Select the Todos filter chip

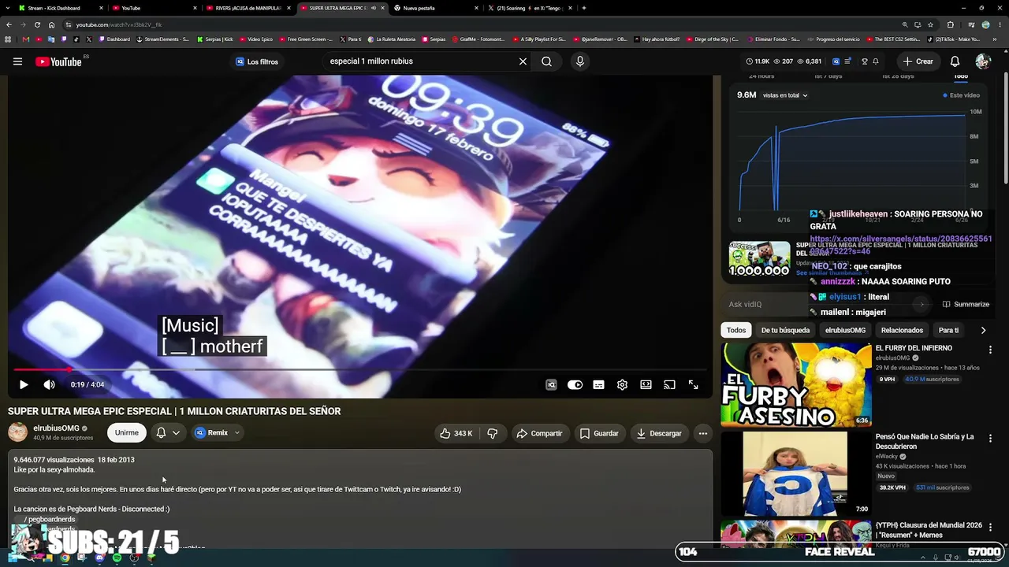(736, 330)
